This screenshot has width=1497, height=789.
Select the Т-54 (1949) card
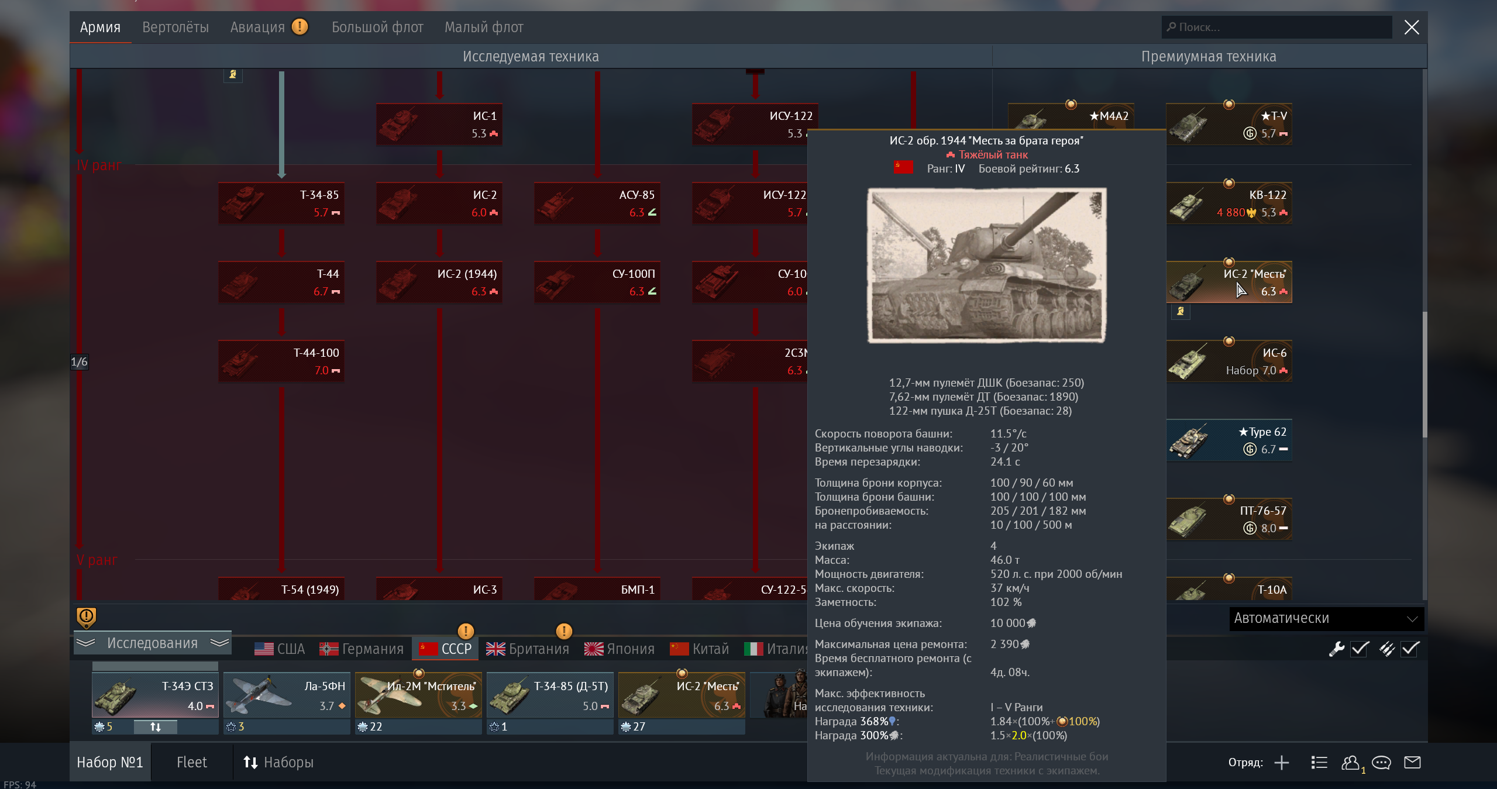281,588
